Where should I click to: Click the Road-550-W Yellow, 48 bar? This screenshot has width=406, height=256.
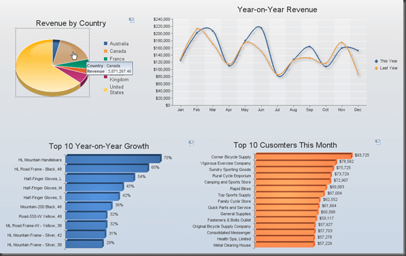[x=86, y=215]
